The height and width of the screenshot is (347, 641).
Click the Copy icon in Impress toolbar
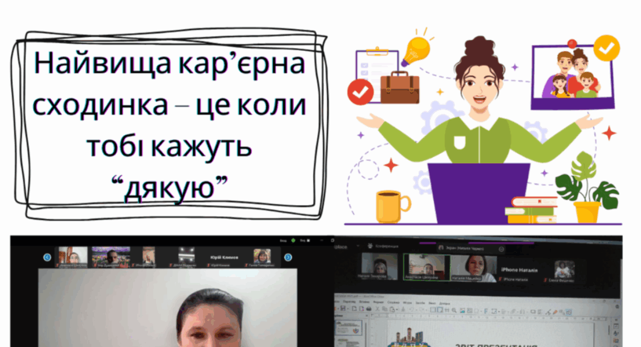point(385,309)
